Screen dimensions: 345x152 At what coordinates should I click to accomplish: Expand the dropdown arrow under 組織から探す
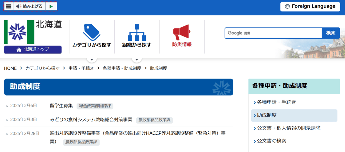tap(137, 59)
